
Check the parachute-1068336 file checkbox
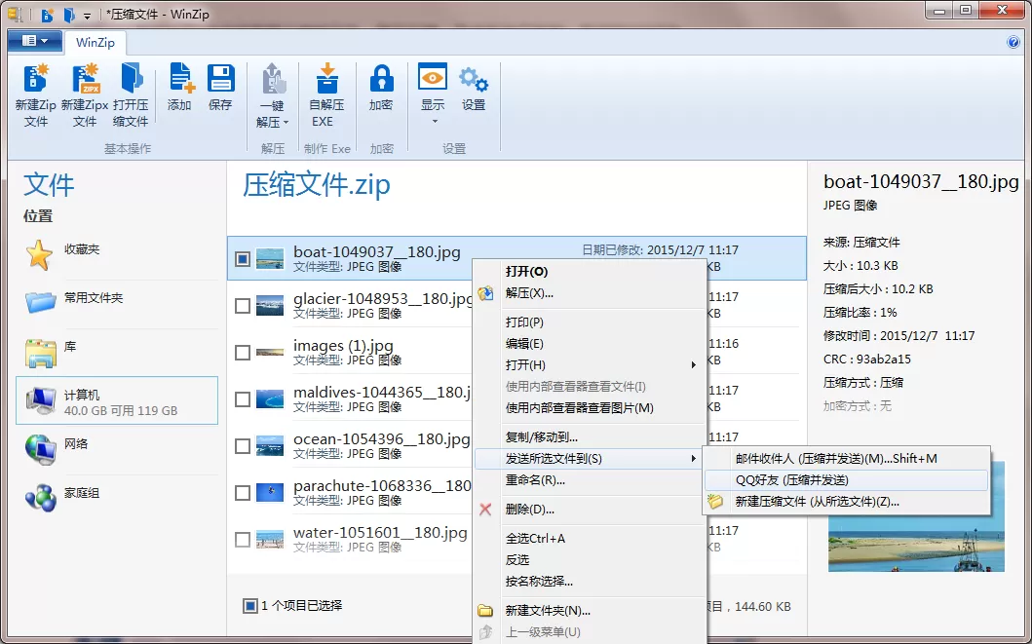coord(243,492)
